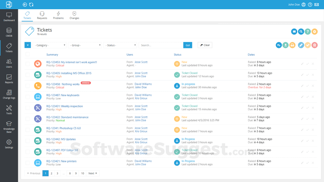The width and height of the screenshot is (324, 182).
Task: Click the Clear filters button
Action: coord(205,45)
